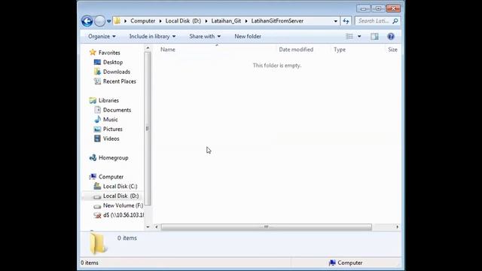Click the Music note icon
Screen dimensions: 482x271
(97, 119)
